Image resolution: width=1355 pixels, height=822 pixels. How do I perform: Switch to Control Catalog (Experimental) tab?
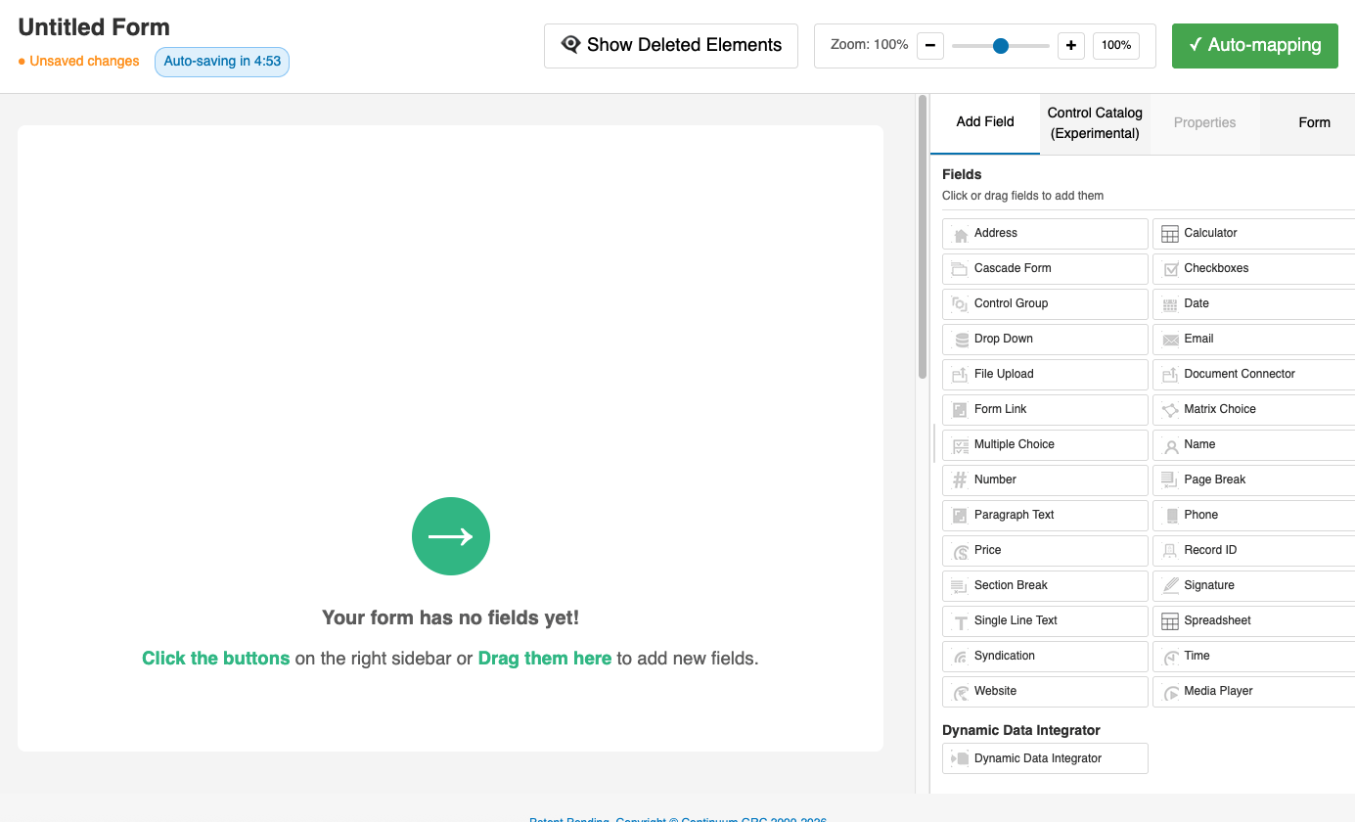click(1095, 123)
